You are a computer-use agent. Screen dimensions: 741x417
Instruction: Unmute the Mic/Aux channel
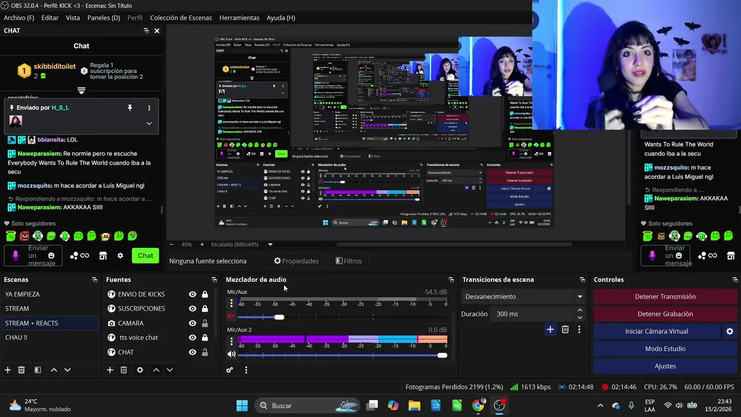(231, 317)
